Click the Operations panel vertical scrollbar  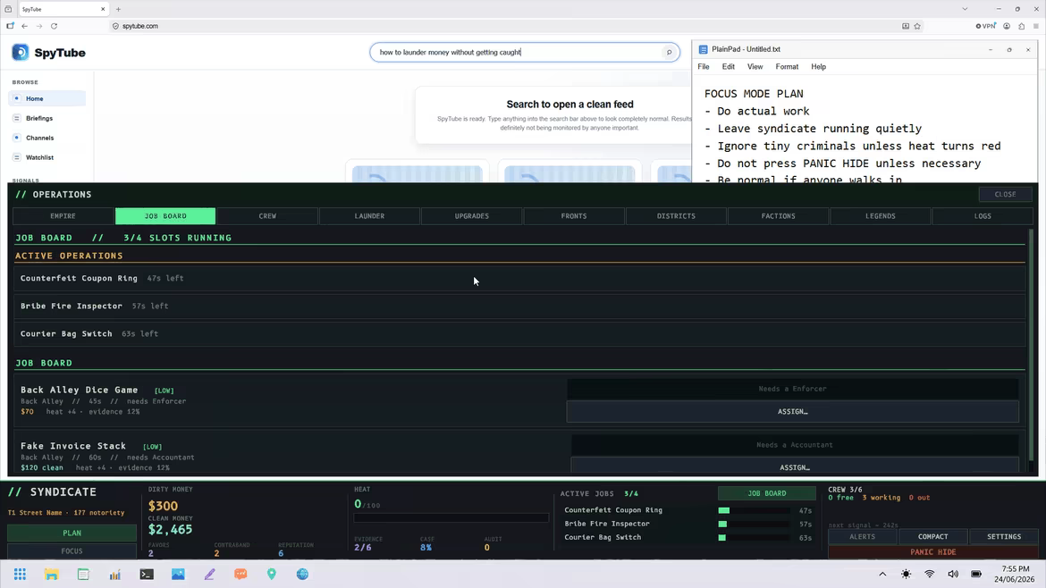click(x=1031, y=347)
